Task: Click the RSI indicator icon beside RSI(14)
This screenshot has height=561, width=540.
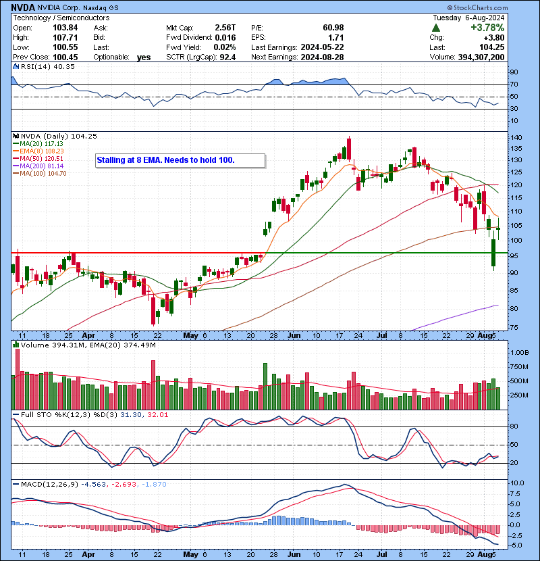Action: (x=16, y=66)
